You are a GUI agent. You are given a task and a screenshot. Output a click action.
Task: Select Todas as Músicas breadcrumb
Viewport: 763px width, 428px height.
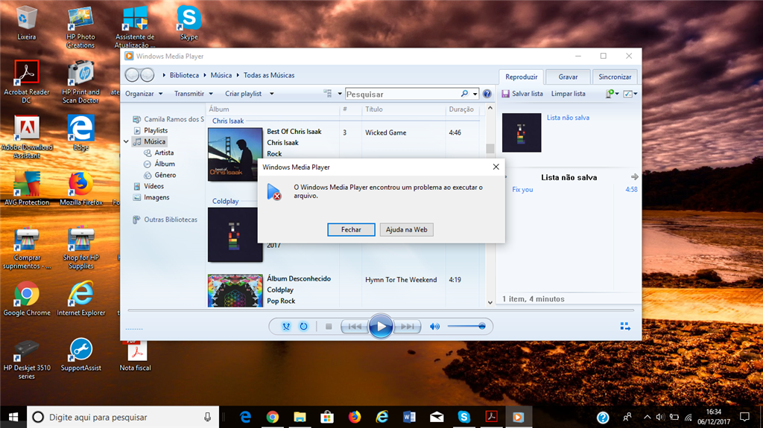269,75
